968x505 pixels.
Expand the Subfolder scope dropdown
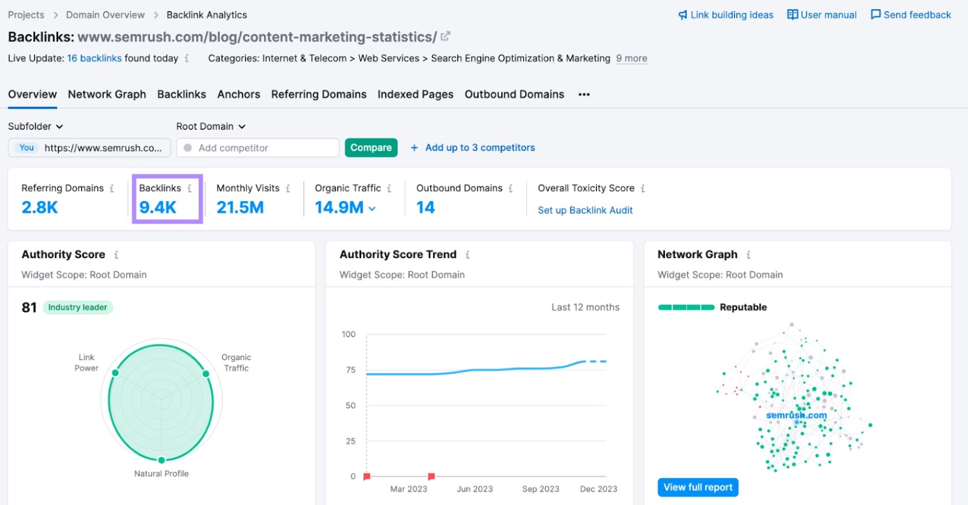click(35, 126)
